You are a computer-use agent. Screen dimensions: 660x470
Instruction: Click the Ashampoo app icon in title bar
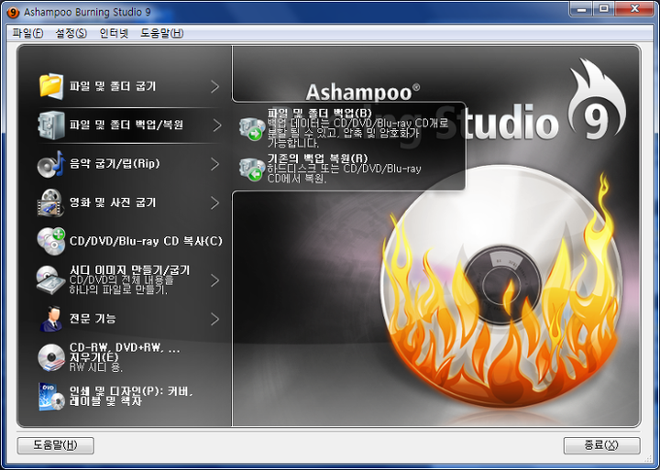(x=13, y=13)
